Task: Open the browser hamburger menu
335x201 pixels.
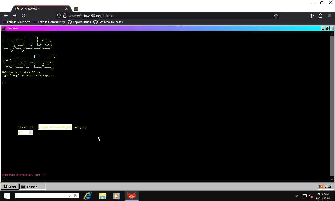Action: tap(329, 16)
